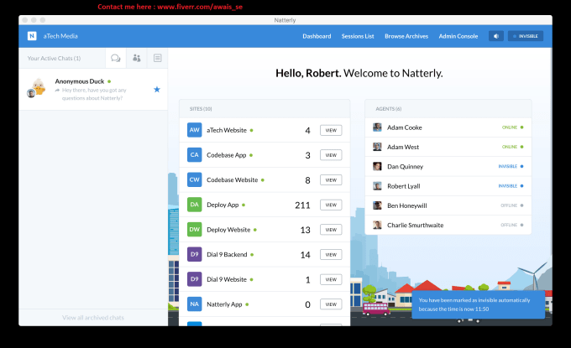Screen dimensions: 571x348
Task: Click Adam Cooke's avatar
Action: pyautogui.click(x=377, y=127)
